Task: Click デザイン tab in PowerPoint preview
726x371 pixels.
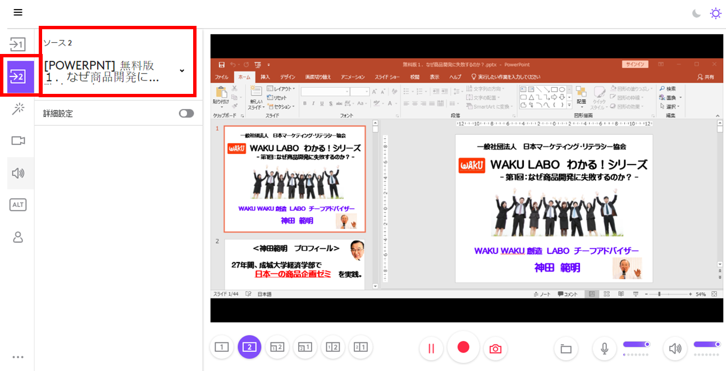Action: (287, 77)
